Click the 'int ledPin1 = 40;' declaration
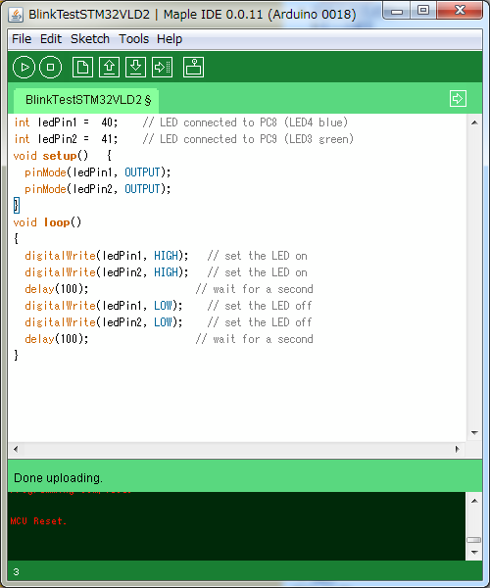The width and height of the screenshot is (490, 588). coord(66,122)
